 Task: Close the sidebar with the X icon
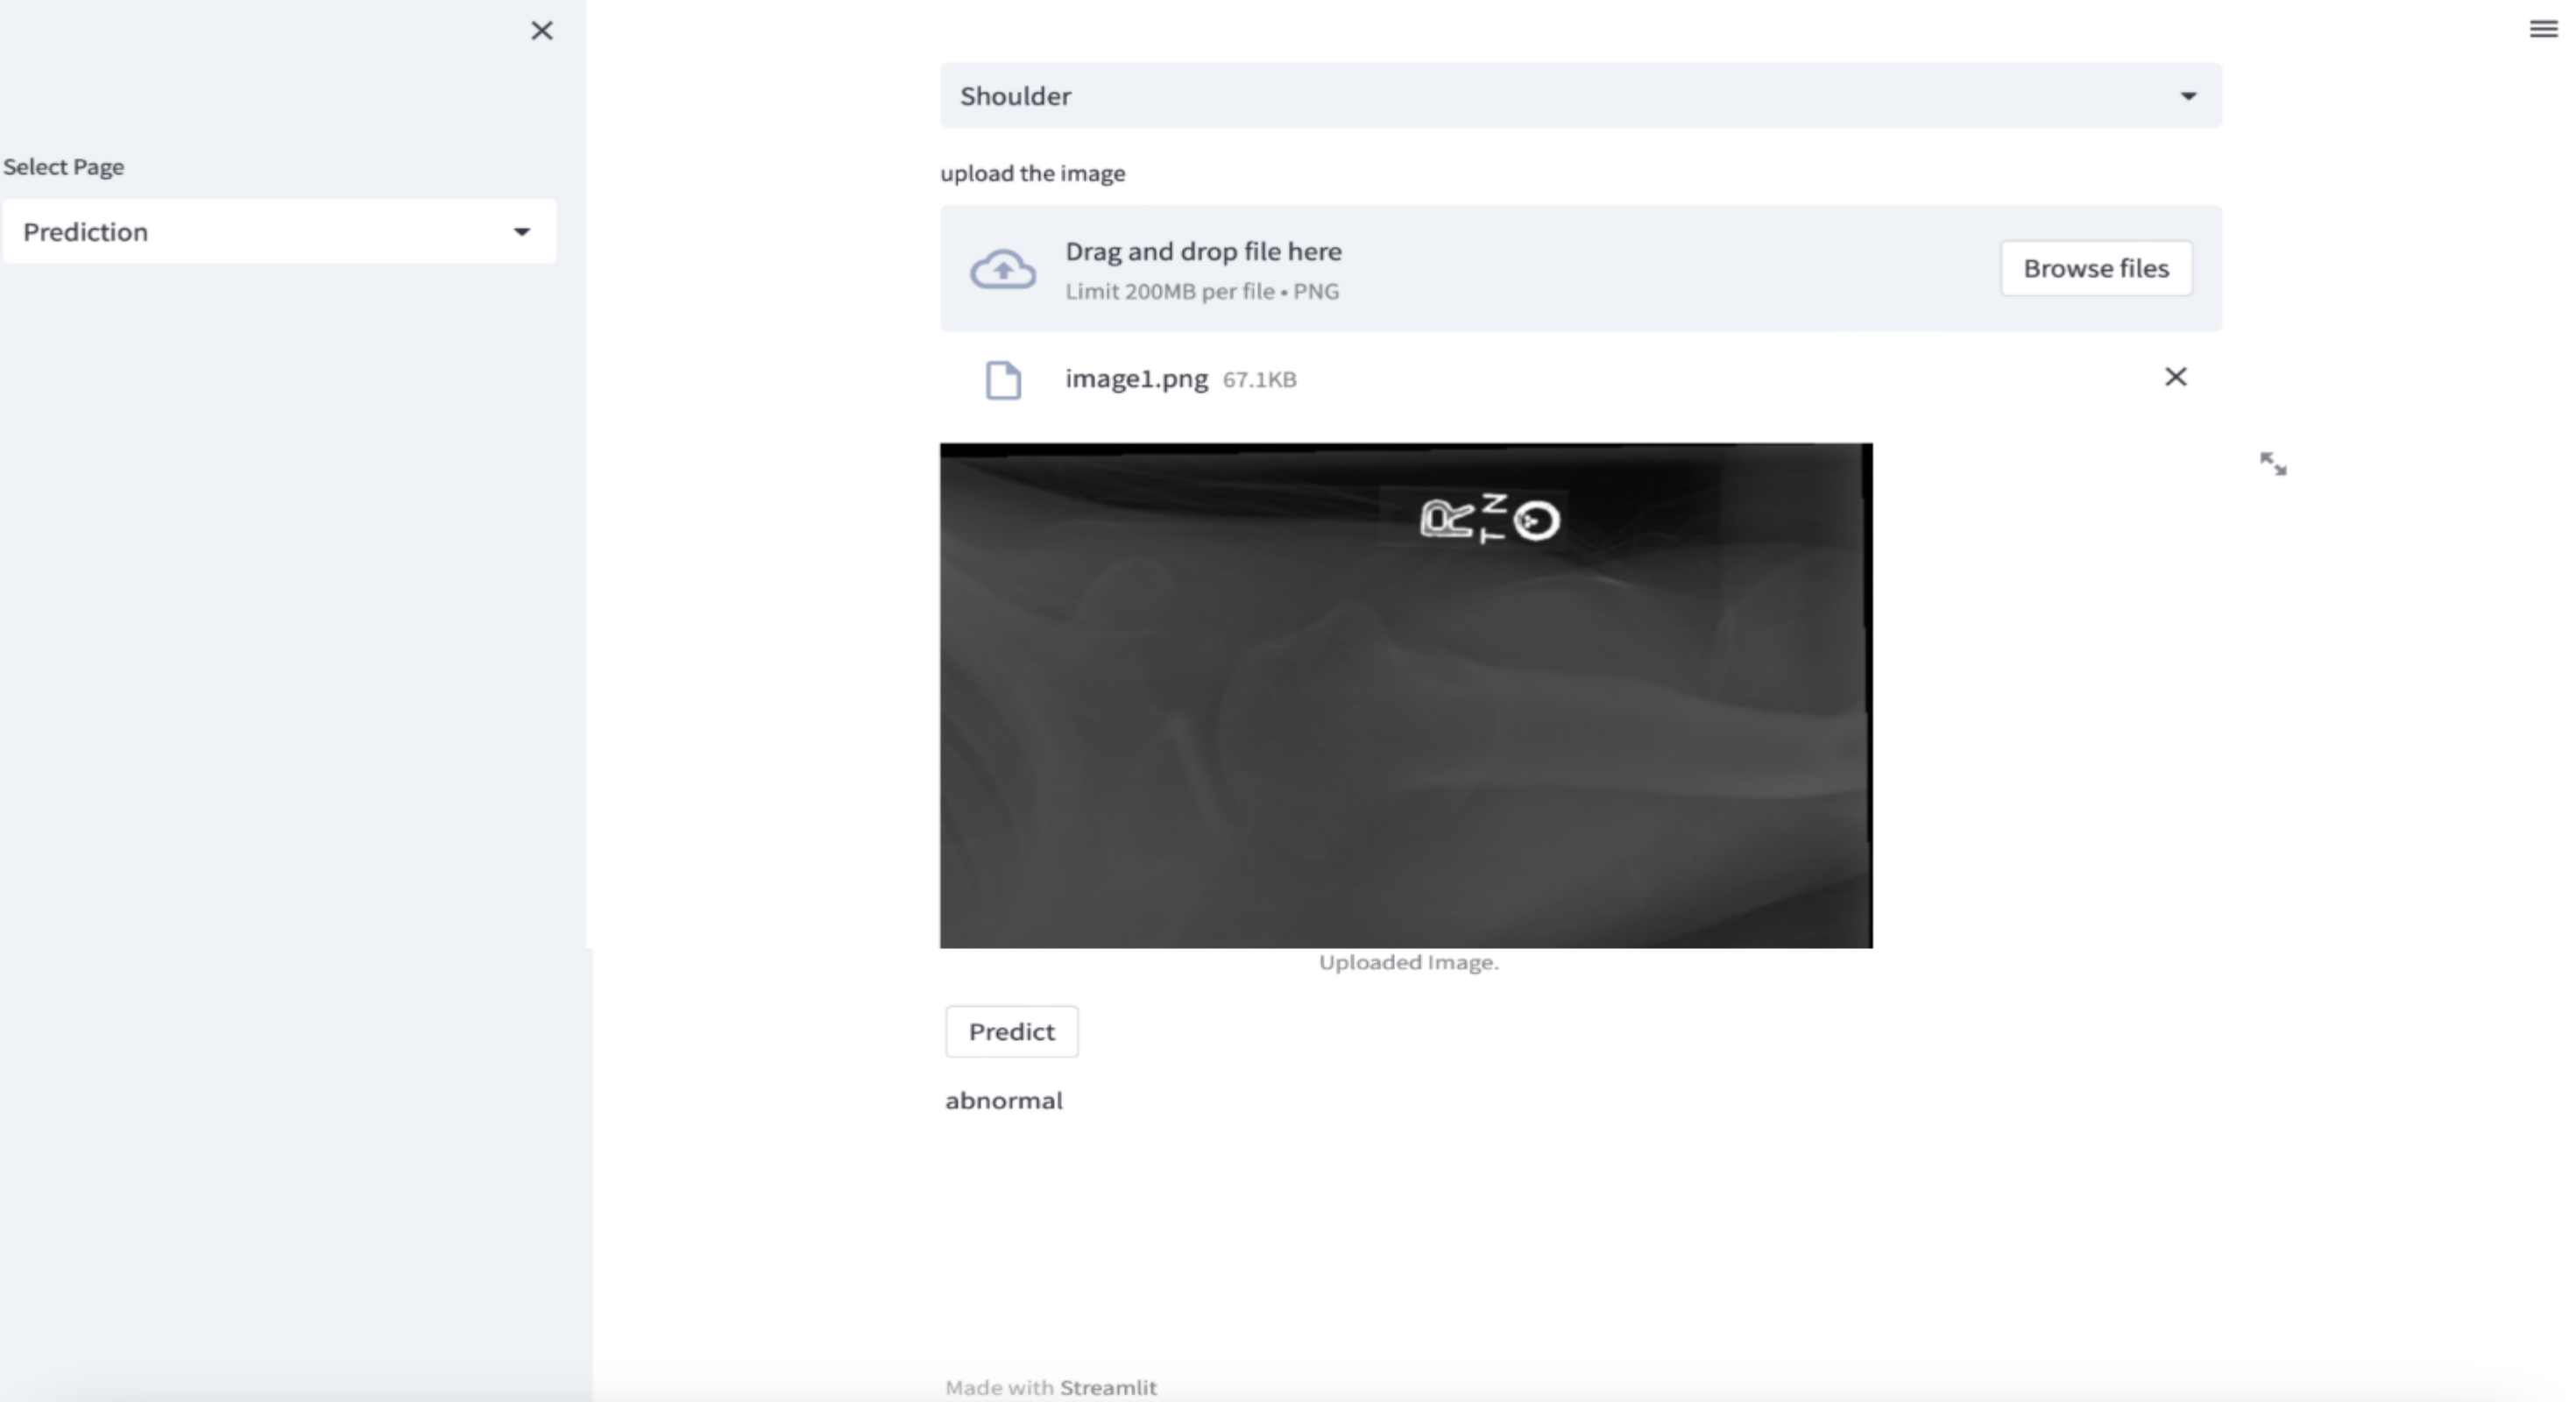click(x=541, y=31)
